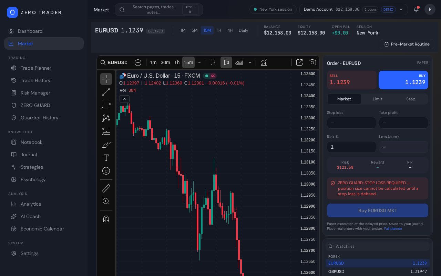Open the long position forecasting tool
441x276 pixels.
(x=106, y=131)
